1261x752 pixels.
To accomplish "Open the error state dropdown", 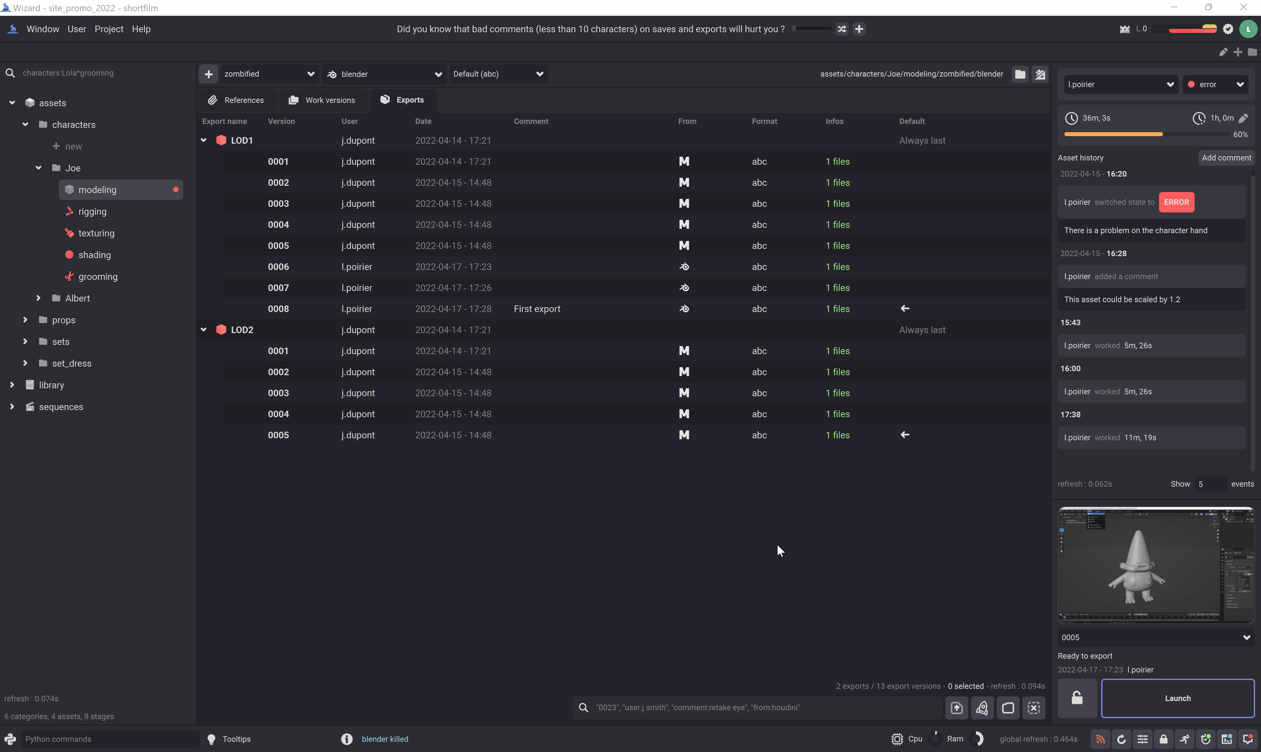I will point(1216,85).
